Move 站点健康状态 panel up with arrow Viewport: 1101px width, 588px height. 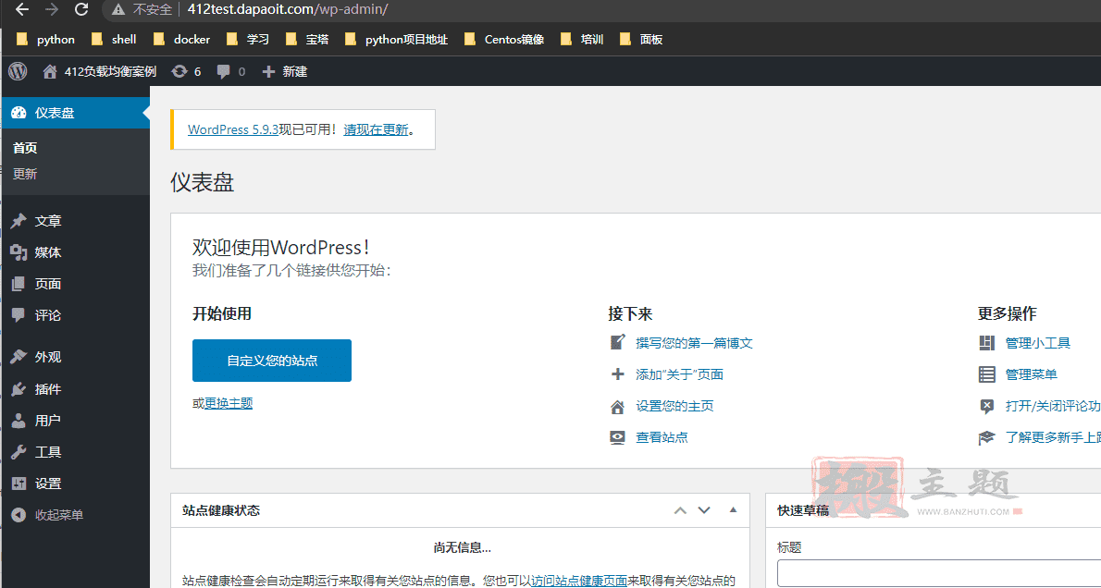680,510
